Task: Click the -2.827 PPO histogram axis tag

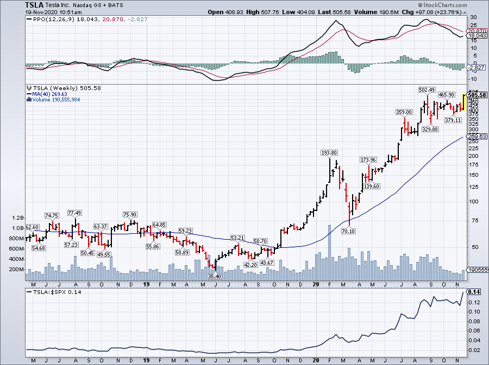Action: 476,68
